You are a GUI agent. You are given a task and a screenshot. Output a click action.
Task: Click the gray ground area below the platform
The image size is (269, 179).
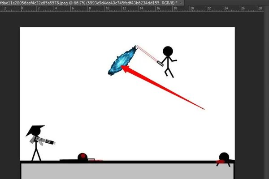coord(126,171)
